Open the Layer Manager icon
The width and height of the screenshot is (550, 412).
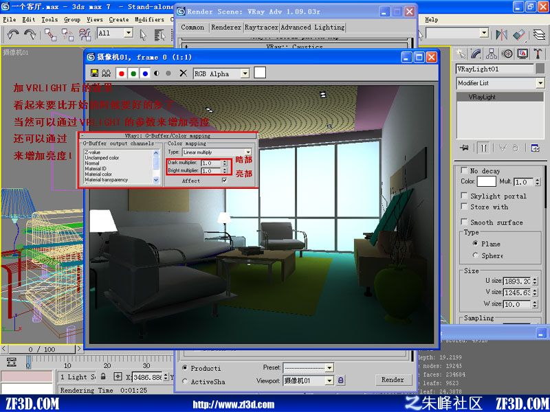539,34
